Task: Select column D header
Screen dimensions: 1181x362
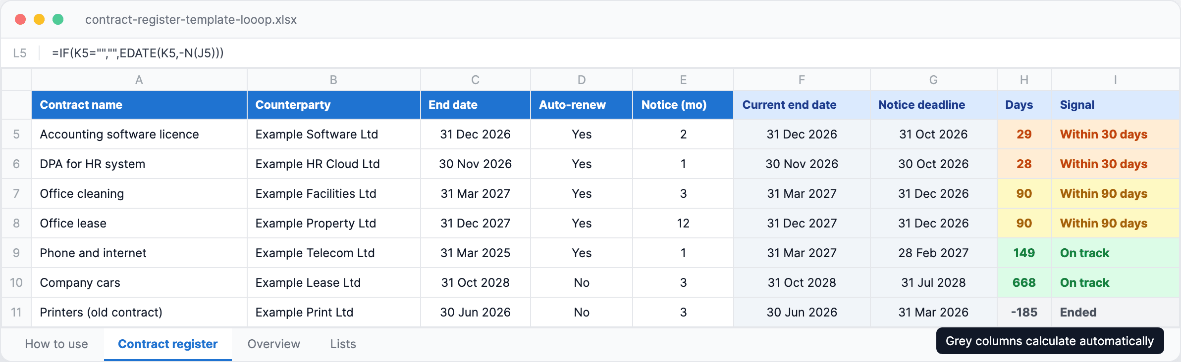Action: coord(582,80)
